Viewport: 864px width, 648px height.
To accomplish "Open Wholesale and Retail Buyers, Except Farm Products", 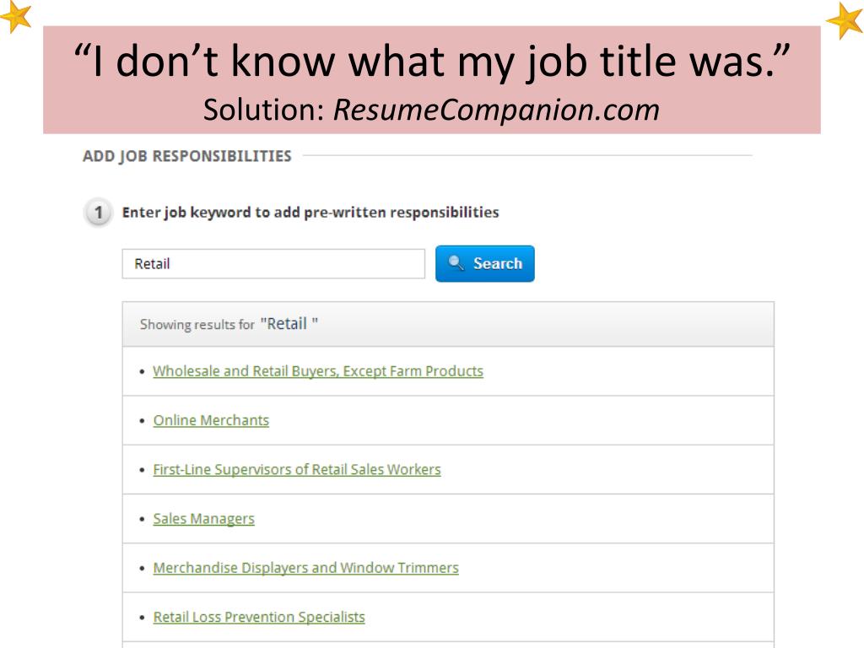I will (318, 371).
